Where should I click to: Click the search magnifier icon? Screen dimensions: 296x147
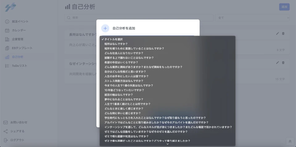click(x=69, y=18)
